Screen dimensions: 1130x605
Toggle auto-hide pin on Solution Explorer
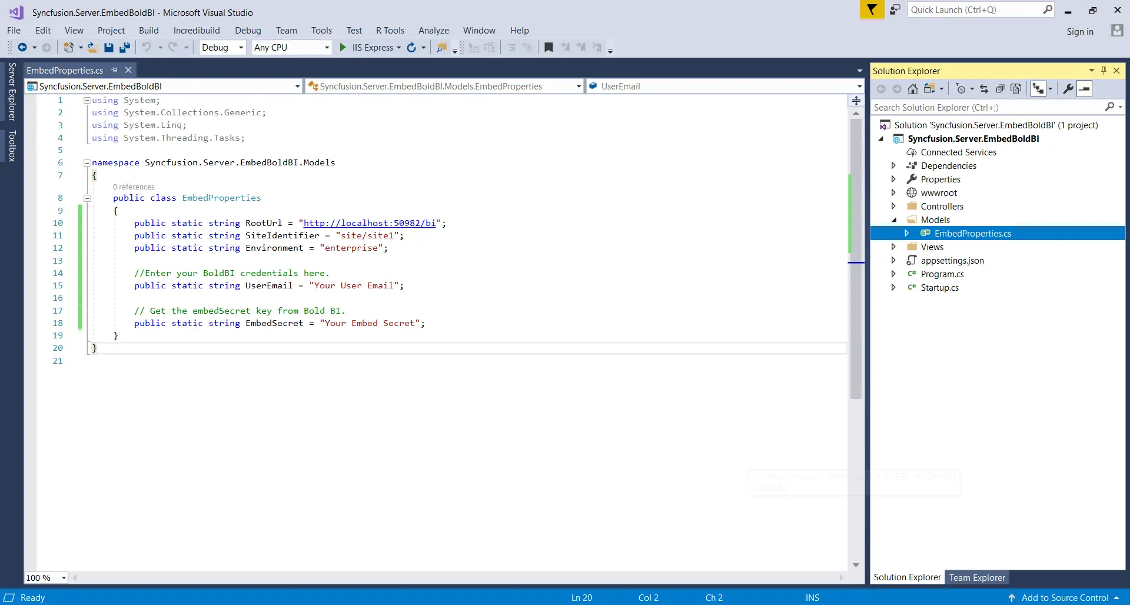[1104, 71]
